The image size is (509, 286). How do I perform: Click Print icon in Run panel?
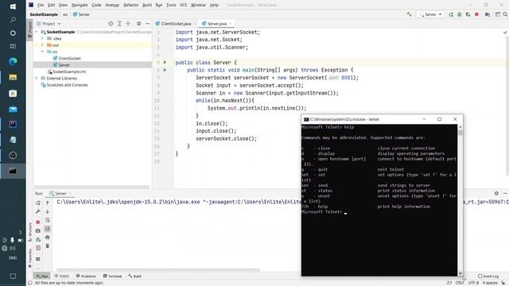(48, 238)
